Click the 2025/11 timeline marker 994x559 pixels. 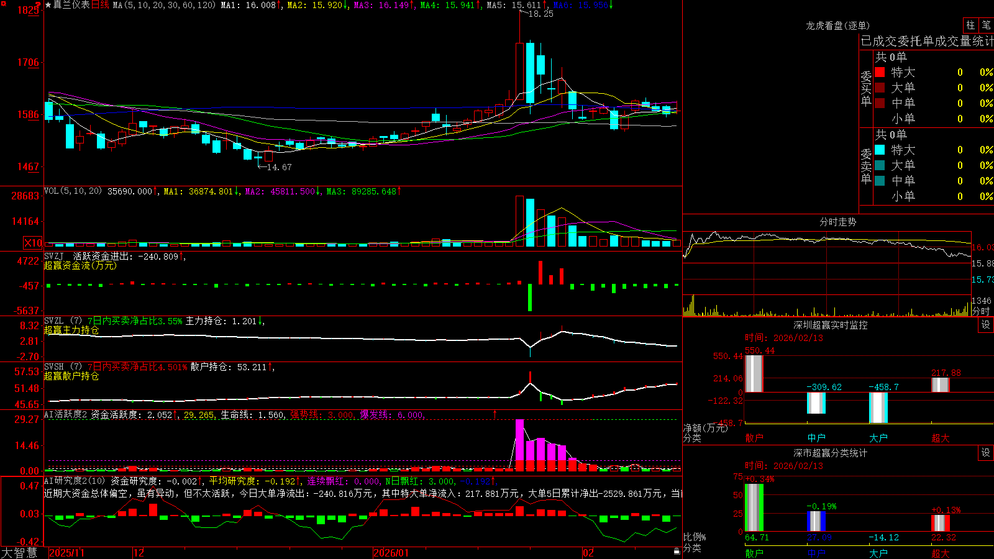(66, 553)
